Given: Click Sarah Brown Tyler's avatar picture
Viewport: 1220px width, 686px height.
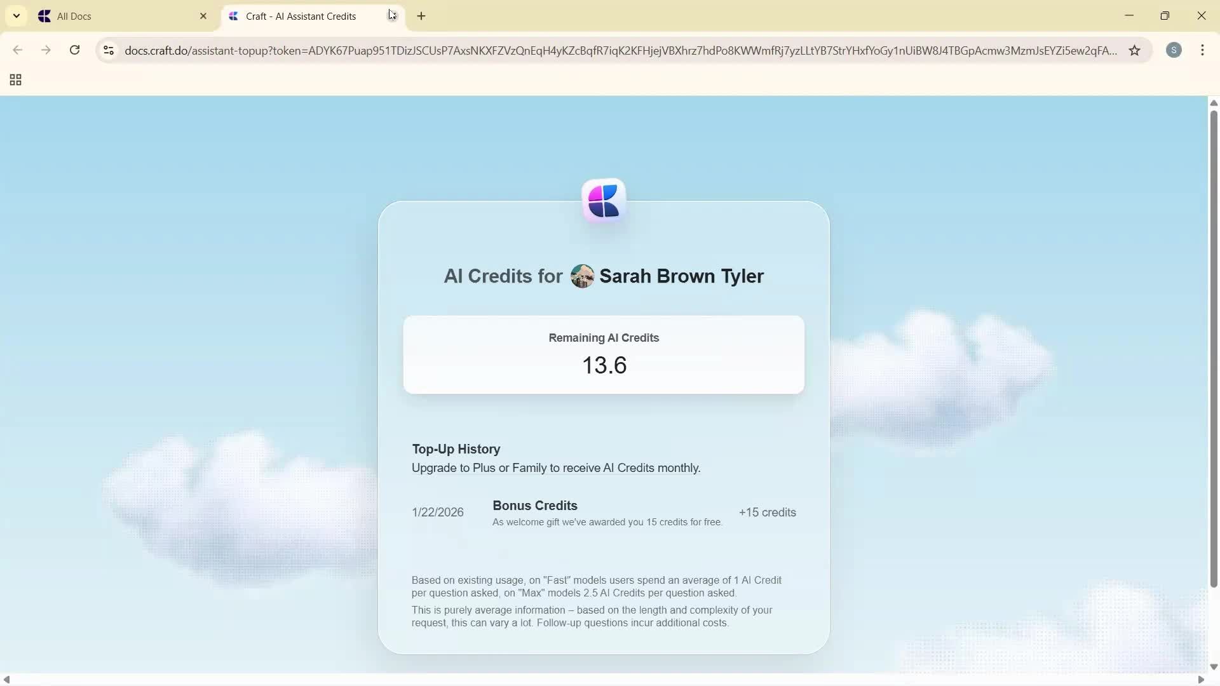Looking at the screenshot, I should tap(583, 276).
